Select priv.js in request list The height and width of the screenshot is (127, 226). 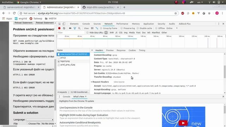click(73, 58)
